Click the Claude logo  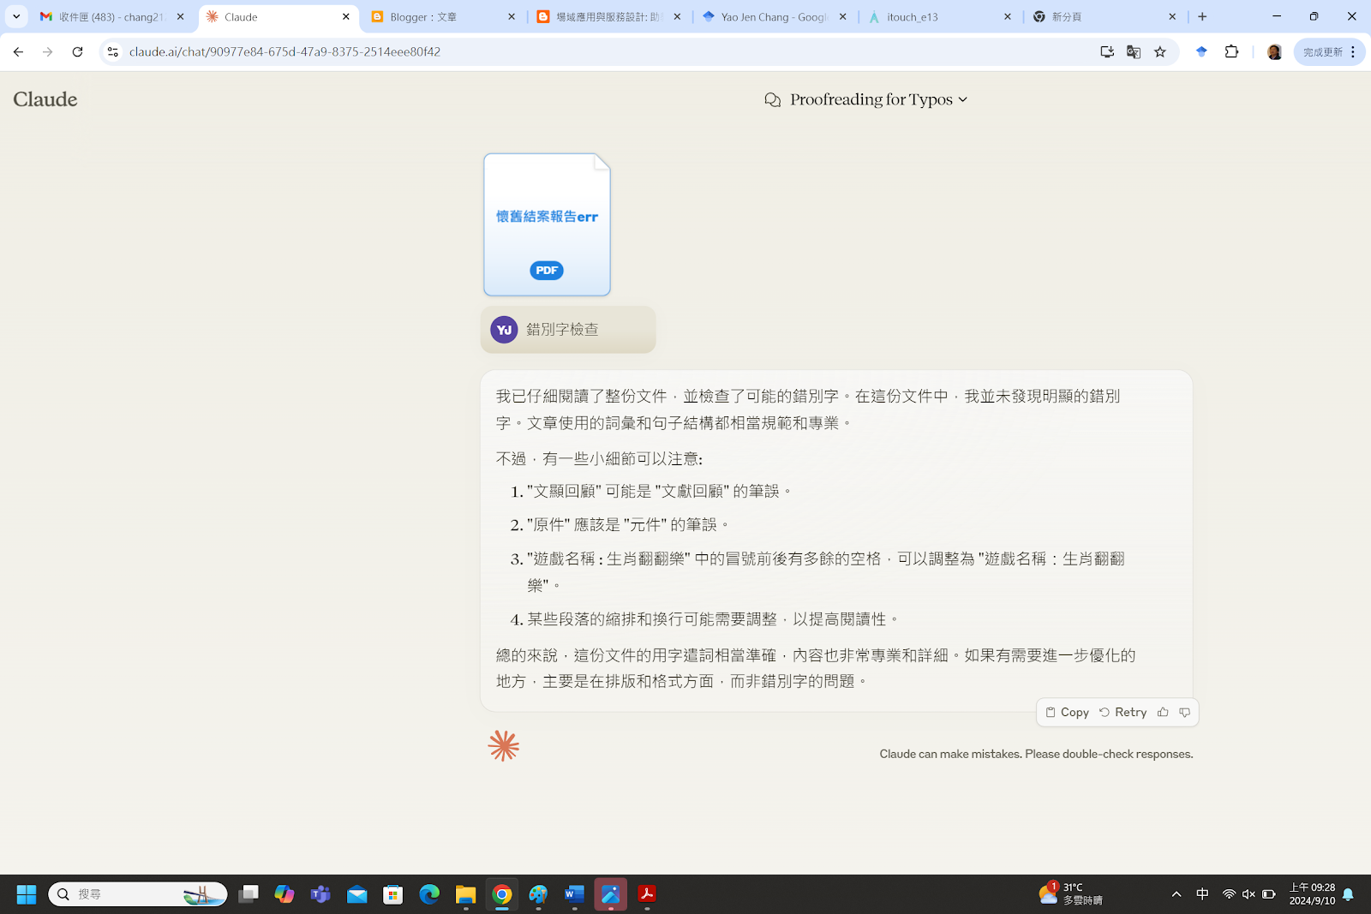pos(45,99)
